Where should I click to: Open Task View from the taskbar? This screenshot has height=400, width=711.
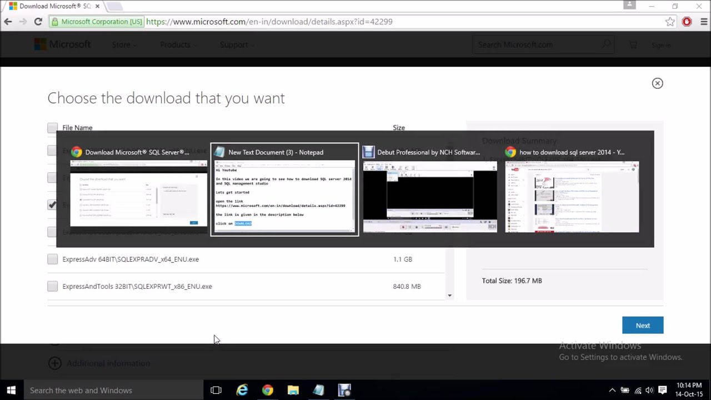point(216,390)
